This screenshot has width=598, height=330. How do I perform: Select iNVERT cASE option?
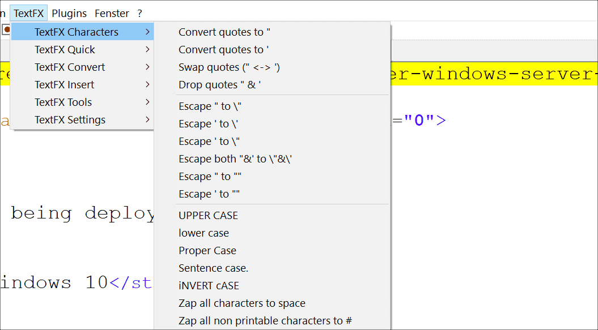(x=209, y=285)
